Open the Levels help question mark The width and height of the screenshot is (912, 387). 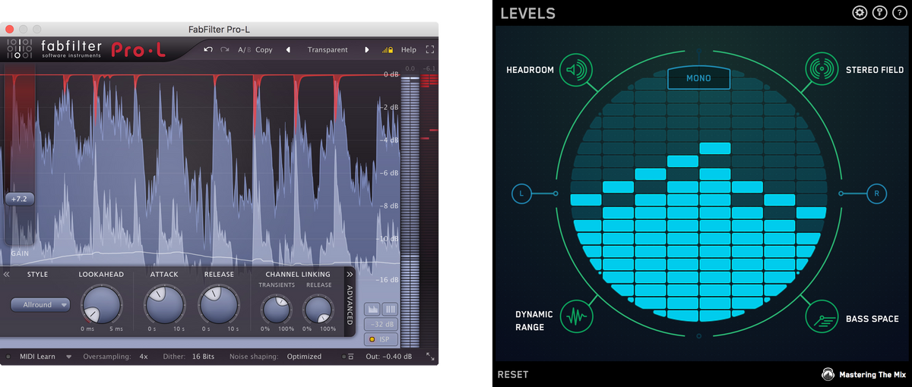tap(900, 12)
